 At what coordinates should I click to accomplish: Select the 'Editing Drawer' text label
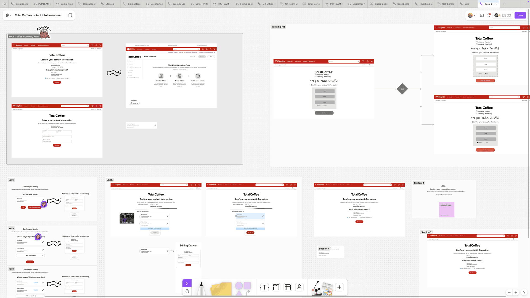click(x=188, y=246)
